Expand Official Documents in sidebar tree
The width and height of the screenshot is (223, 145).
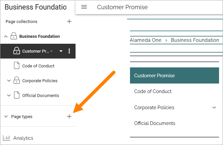click(9, 95)
